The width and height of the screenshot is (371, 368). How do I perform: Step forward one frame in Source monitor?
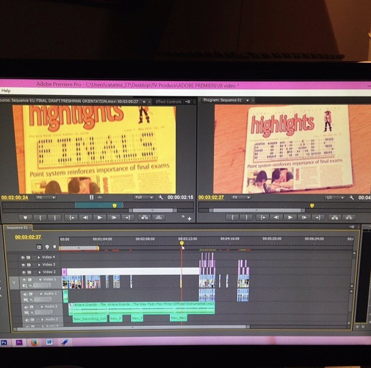114,218
